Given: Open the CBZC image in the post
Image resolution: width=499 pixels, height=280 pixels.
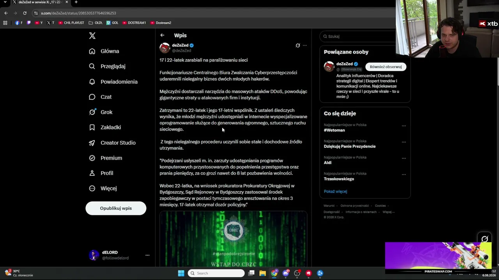Looking at the screenshot, I should pos(233,239).
